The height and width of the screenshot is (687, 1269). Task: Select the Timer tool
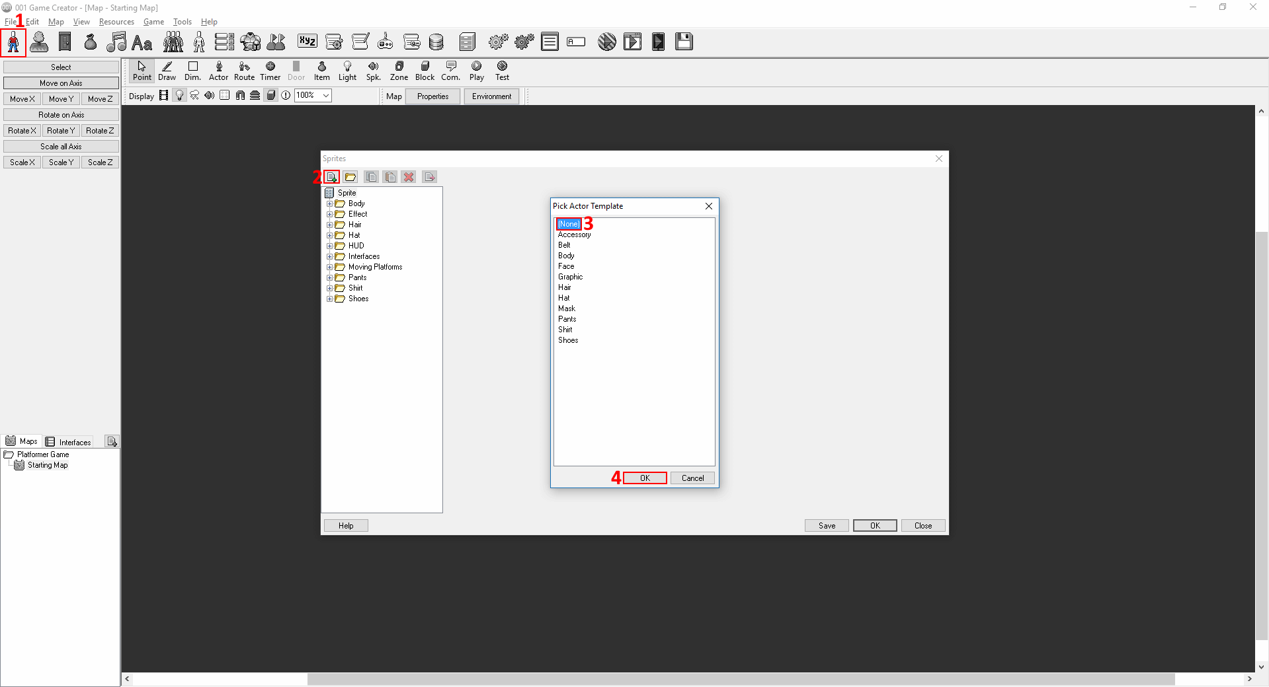coord(270,71)
